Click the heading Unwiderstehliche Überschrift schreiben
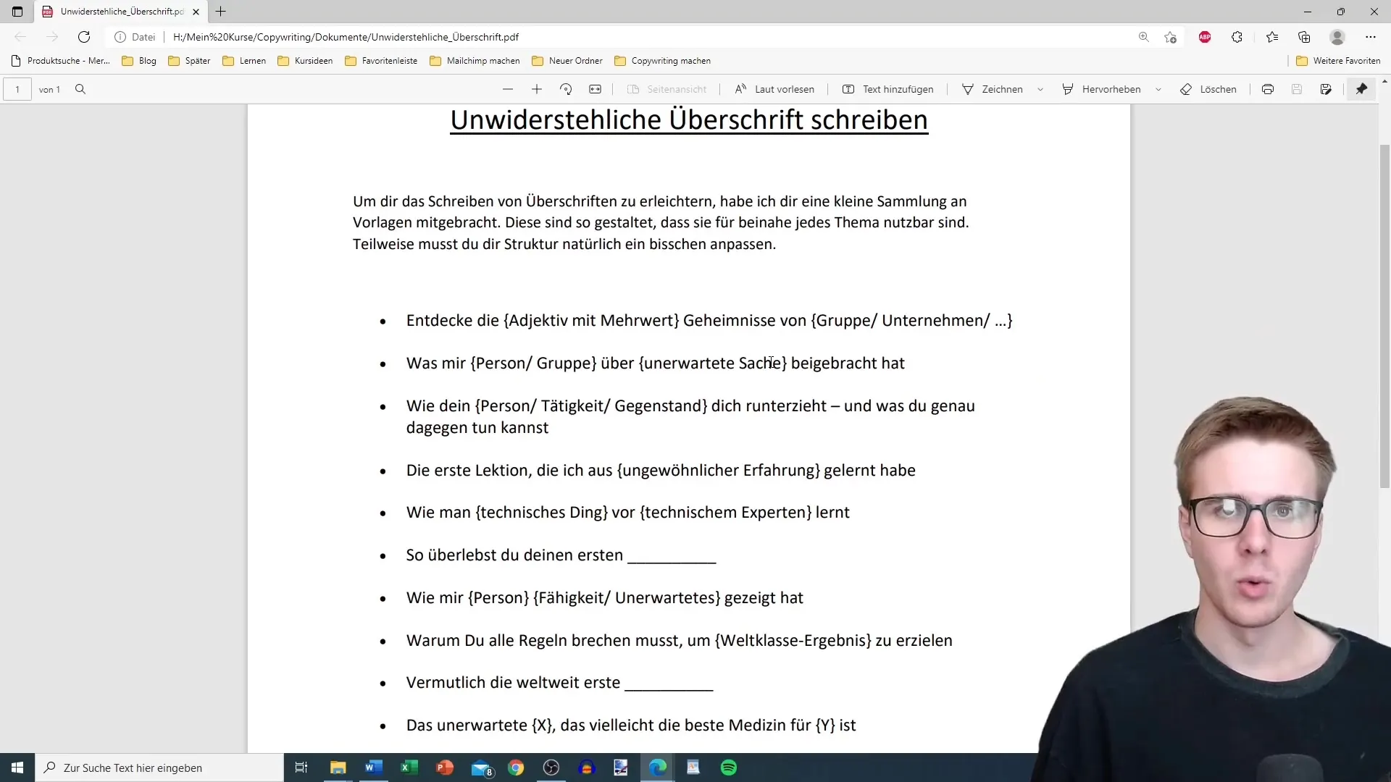This screenshot has height=782, width=1391. click(x=689, y=120)
